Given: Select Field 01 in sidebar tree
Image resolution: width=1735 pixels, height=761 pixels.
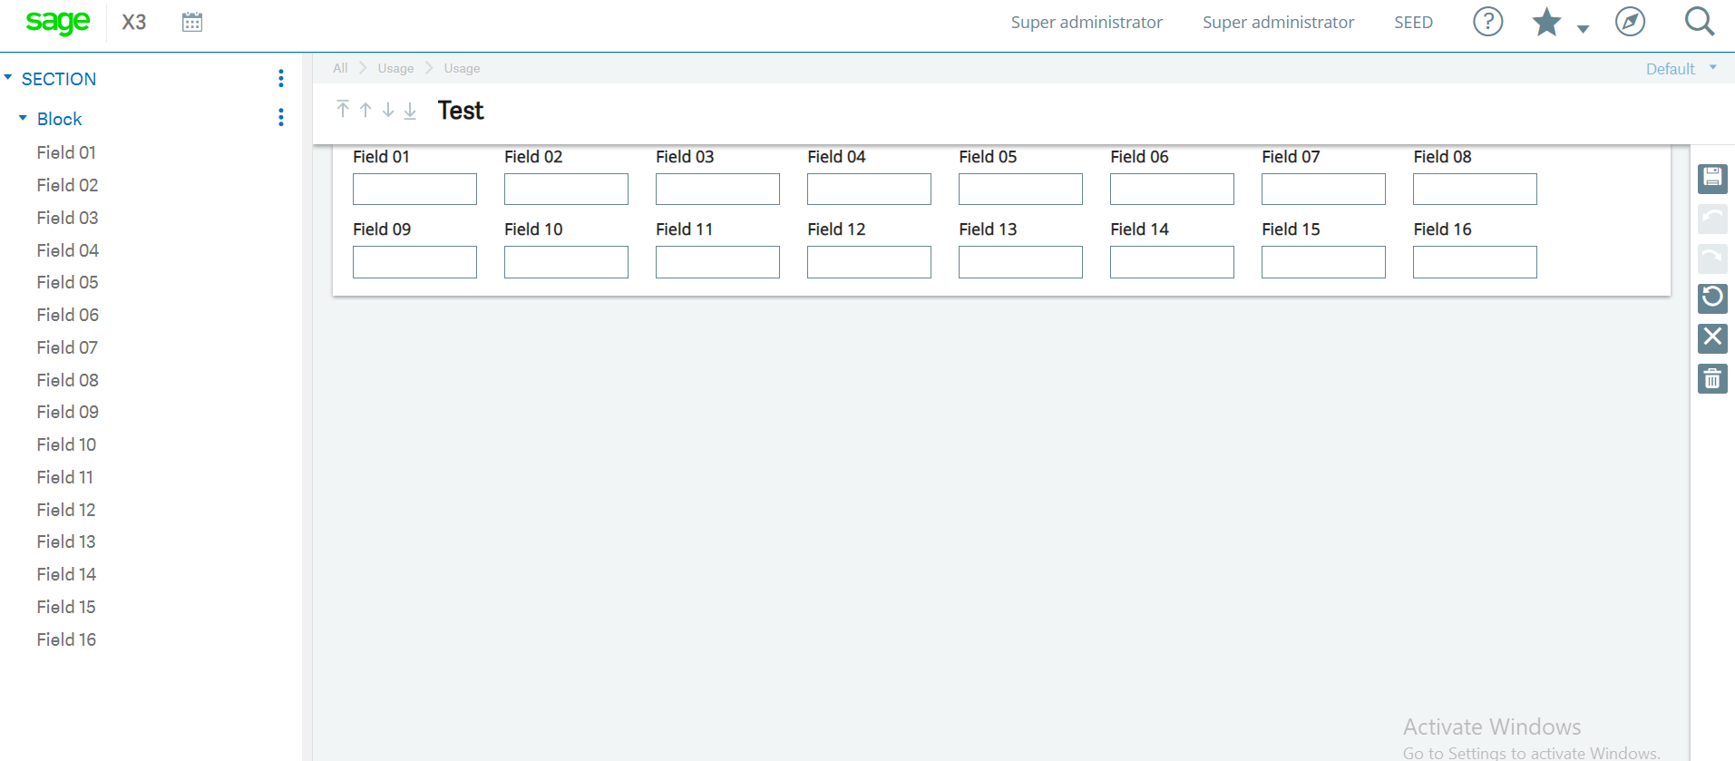Looking at the screenshot, I should pyautogui.click(x=66, y=152).
